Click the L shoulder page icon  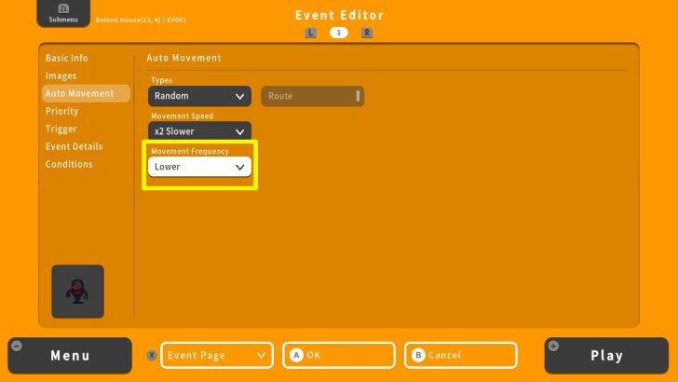[310, 33]
